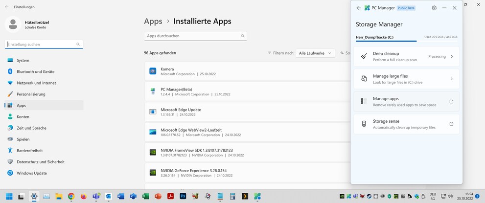Screen dimensions: 485x203
Task: Click the NVIDIA FrameView SDK app icon
Action: [153, 152]
